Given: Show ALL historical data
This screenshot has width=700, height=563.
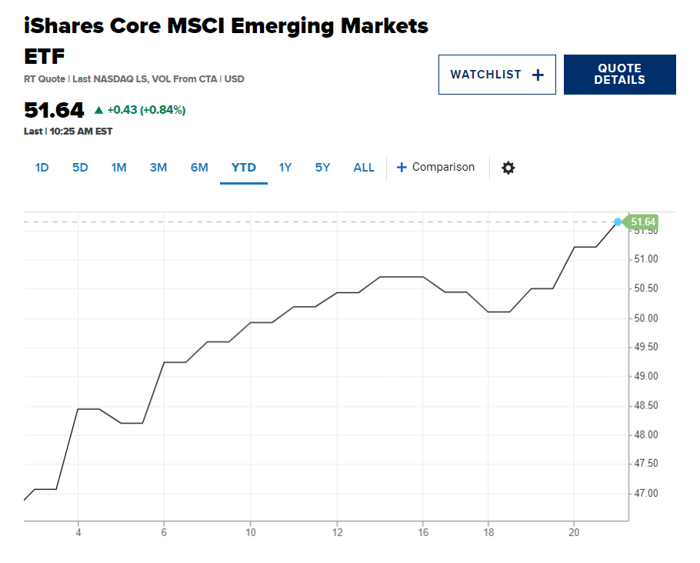Looking at the screenshot, I should (364, 168).
